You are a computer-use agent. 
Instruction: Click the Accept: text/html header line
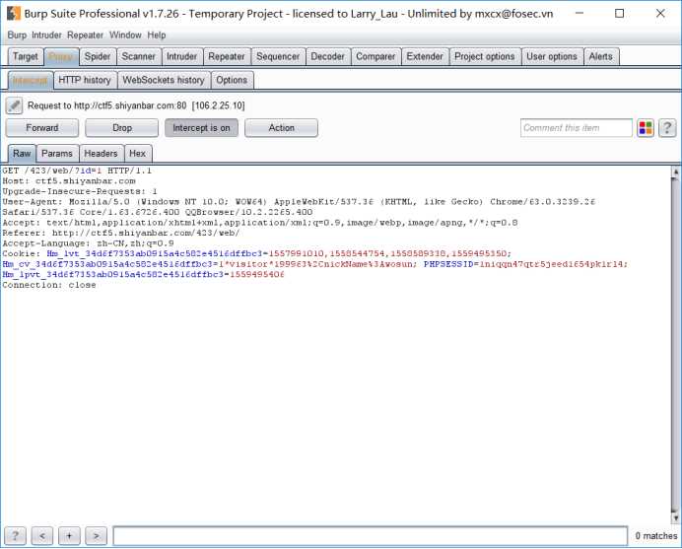coord(259,223)
